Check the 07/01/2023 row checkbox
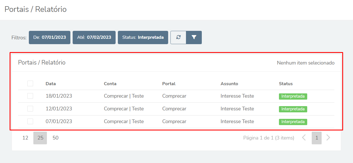Image resolution: width=353 pixels, height=163 pixels. [x=30, y=121]
